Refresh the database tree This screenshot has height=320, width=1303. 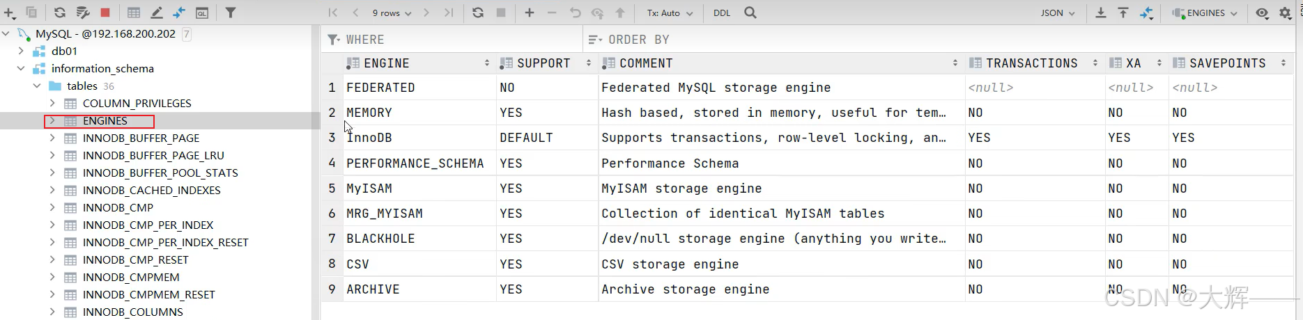pyautogui.click(x=60, y=13)
